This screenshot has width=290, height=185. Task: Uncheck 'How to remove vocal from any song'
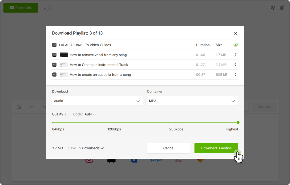click(54, 55)
